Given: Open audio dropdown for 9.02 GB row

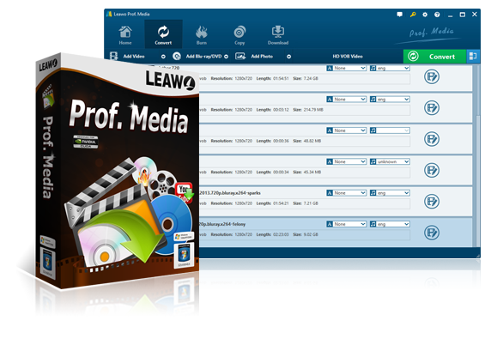Looking at the screenshot, I should (390, 224).
